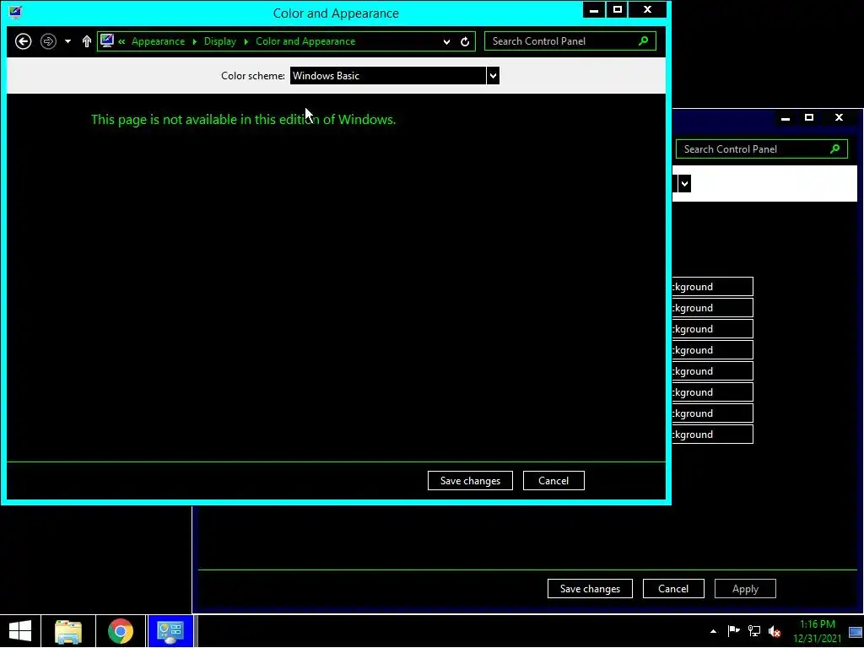
Task: Open the dropdown arrow in the background window
Action: pos(684,183)
